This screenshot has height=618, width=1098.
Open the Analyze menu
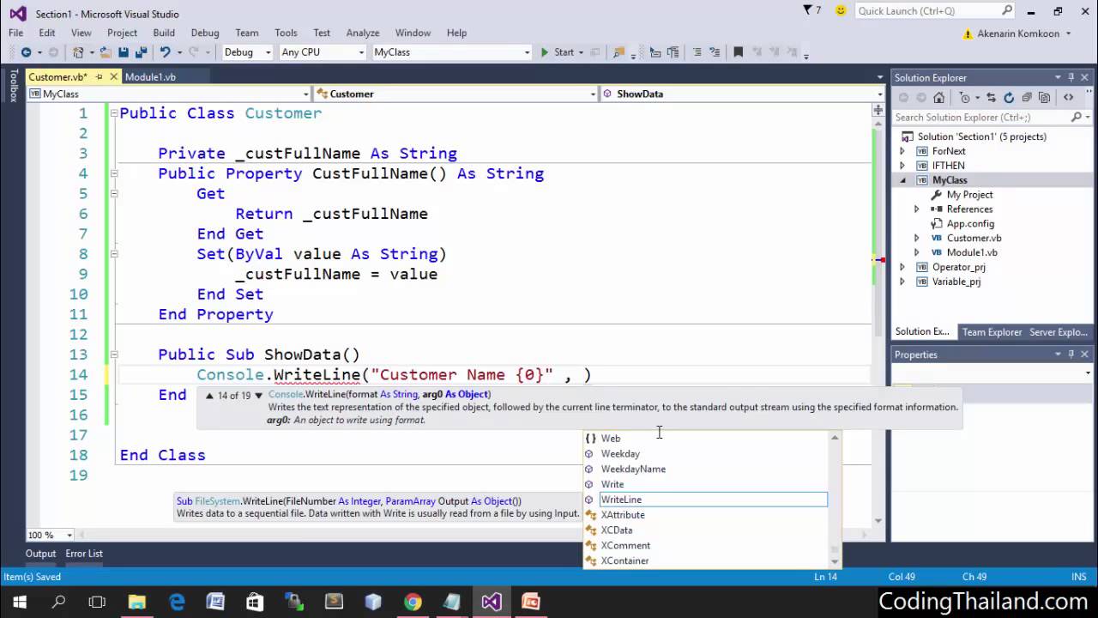[x=362, y=33]
